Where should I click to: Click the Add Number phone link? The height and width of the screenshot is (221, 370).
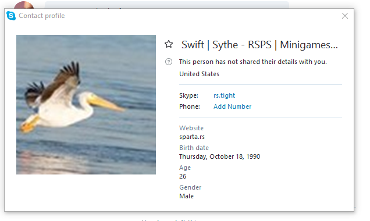pos(233,106)
